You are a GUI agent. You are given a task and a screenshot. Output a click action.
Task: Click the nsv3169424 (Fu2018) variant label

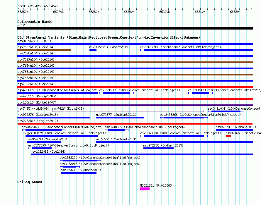point(34,41)
